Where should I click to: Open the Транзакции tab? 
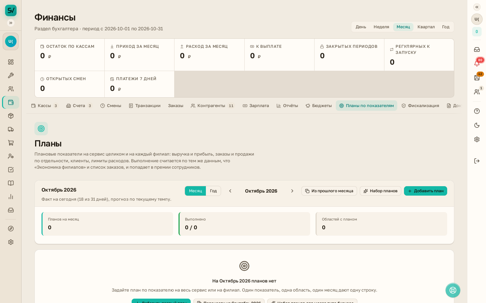pyautogui.click(x=144, y=106)
